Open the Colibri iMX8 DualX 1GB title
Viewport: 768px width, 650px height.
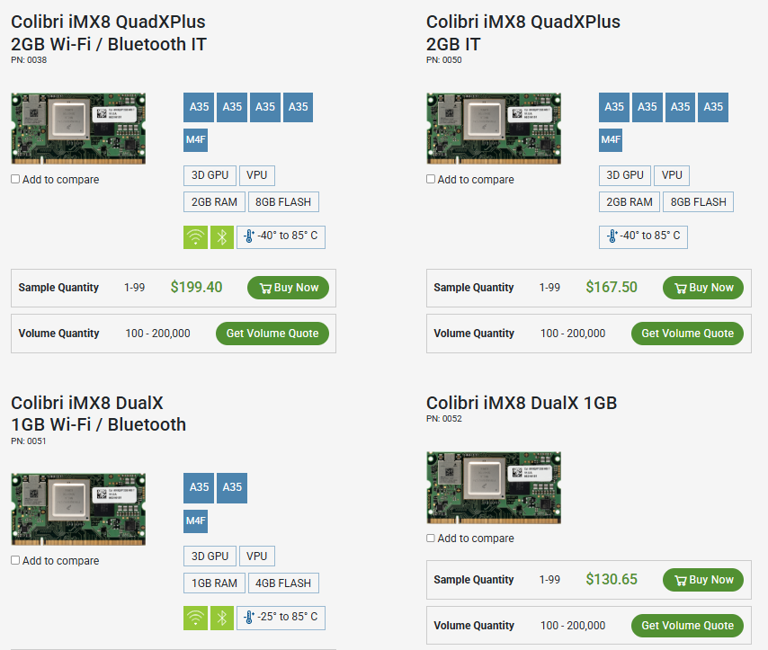click(522, 403)
